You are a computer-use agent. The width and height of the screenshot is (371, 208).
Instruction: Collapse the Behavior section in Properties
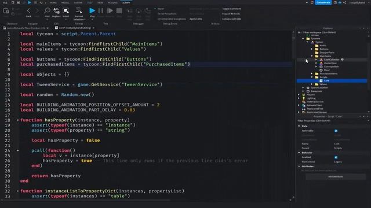click(299, 153)
